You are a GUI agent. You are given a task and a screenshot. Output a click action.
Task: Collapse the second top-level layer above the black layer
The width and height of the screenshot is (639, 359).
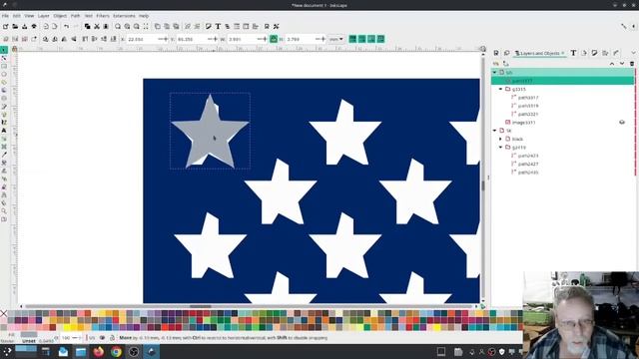[x=495, y=131]
